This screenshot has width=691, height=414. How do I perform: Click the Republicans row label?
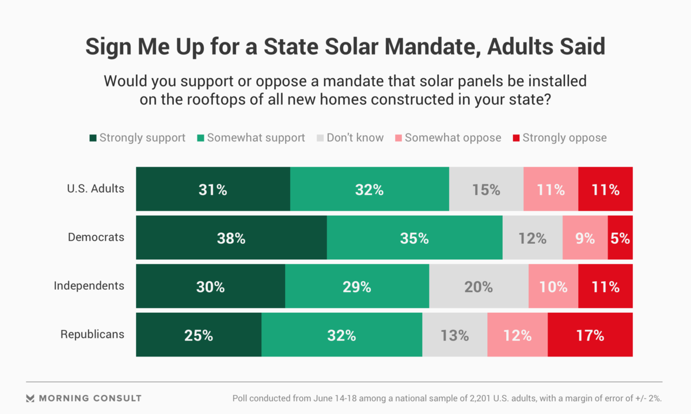pyautogui.click(x=92, y=334)
